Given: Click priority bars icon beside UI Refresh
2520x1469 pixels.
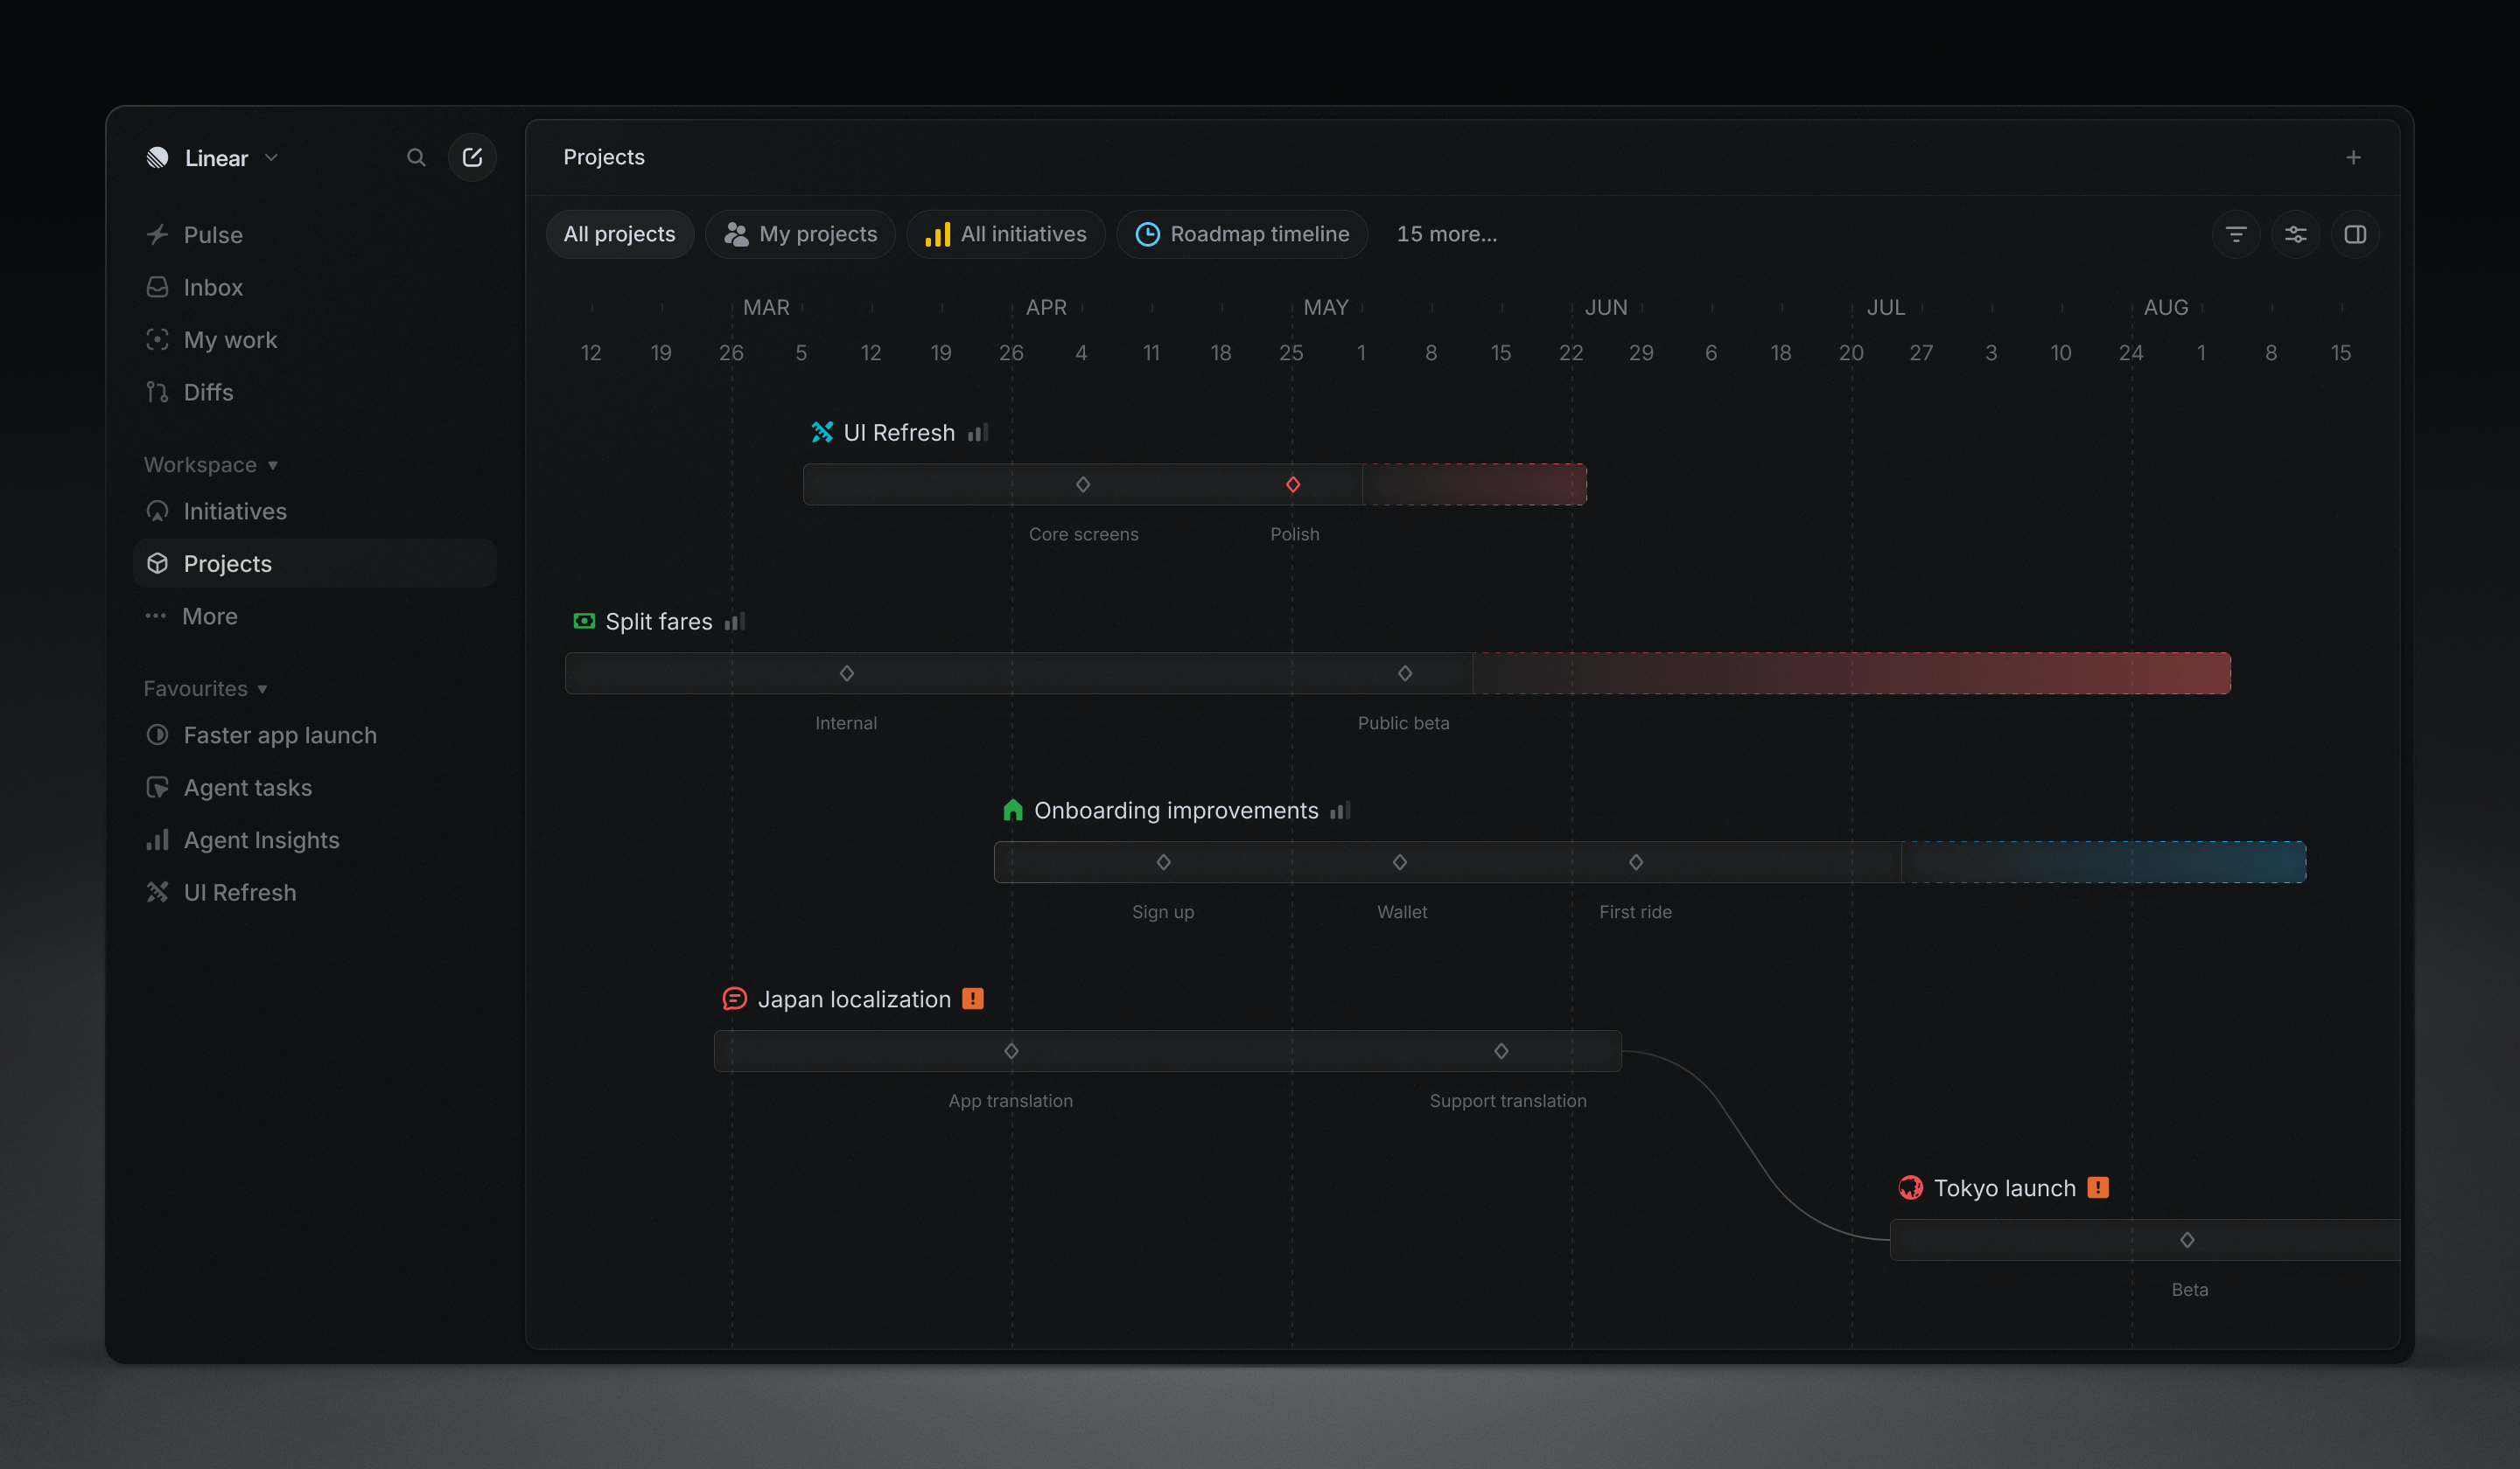Looking at the screenshot, I should tap(978, 432).
